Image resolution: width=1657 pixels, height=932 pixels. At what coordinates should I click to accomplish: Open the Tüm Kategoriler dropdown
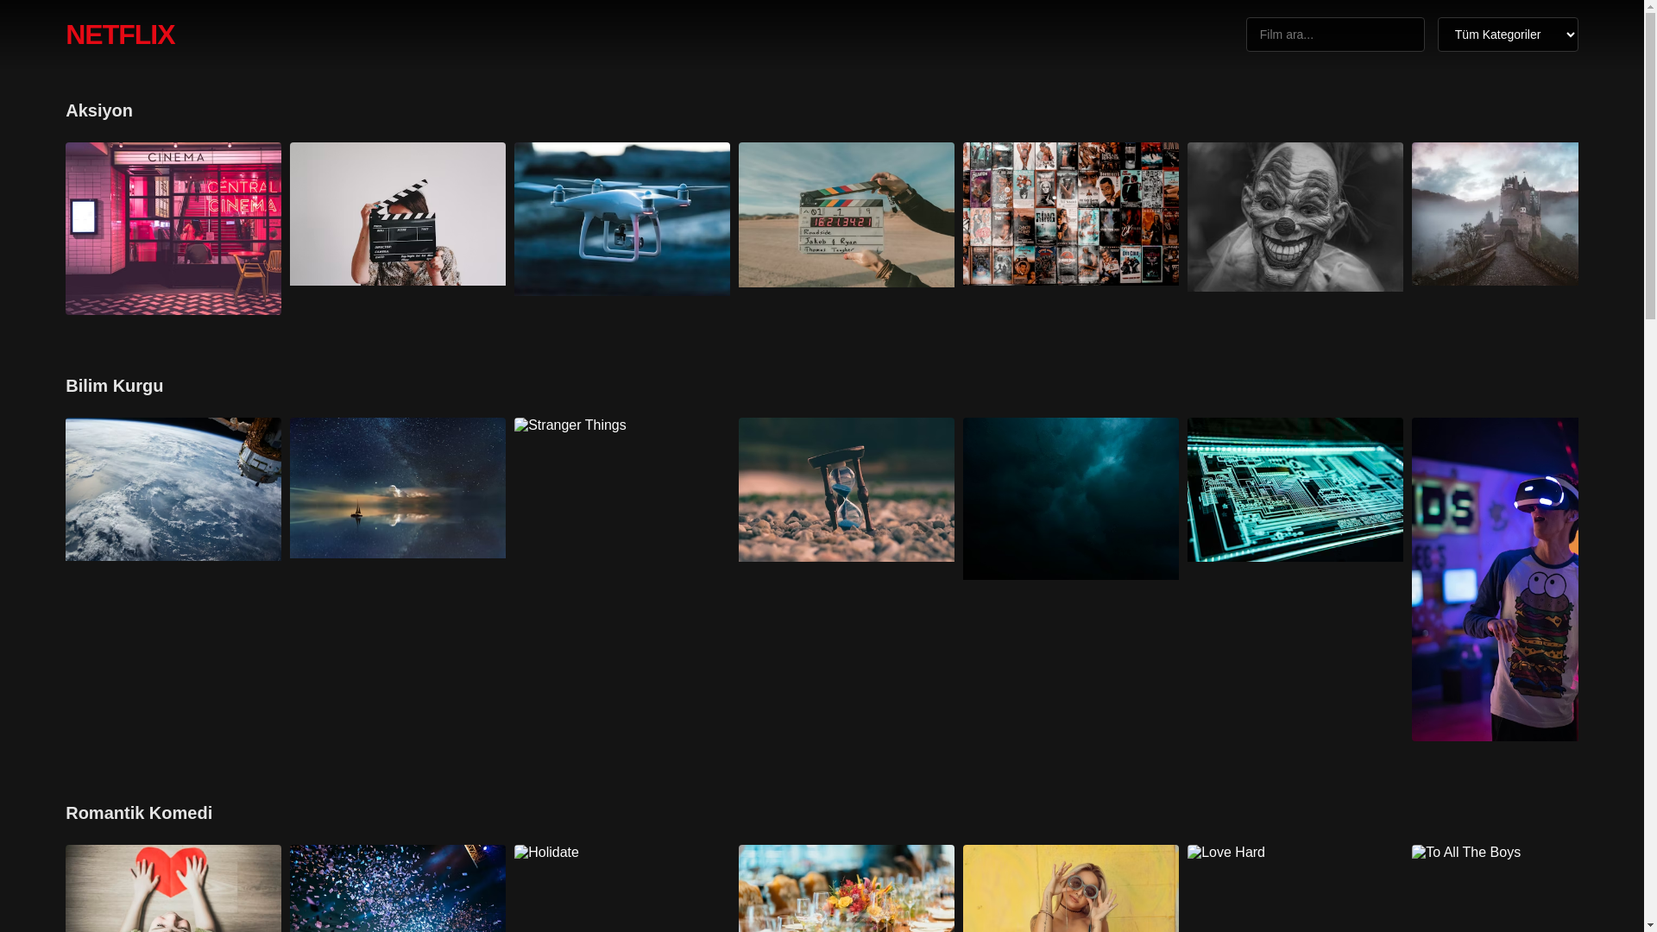click(x=1507, y=35)
